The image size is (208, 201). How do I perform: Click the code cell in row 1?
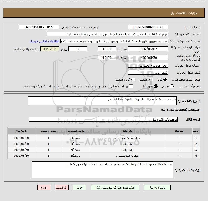click(179, 138)
